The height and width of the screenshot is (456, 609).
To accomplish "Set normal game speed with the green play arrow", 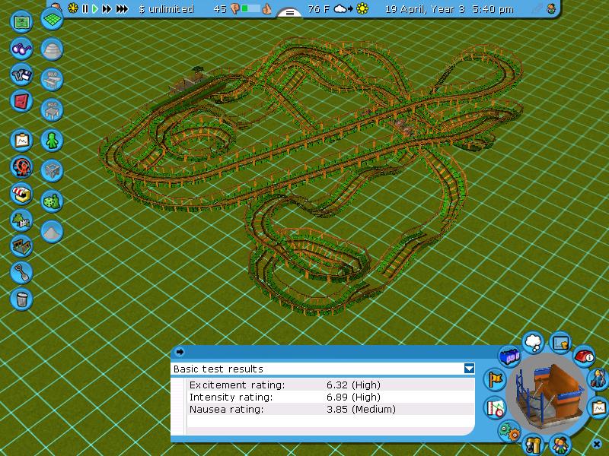I will click(95, 8).
